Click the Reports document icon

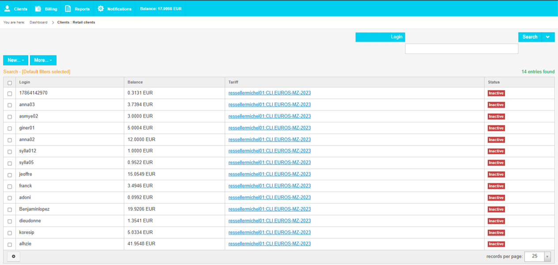(x=68, y=8)
